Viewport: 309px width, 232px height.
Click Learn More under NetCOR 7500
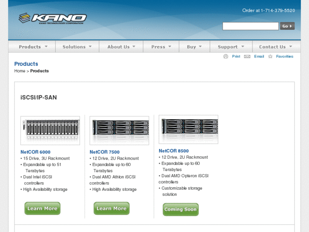coord(111,209)
